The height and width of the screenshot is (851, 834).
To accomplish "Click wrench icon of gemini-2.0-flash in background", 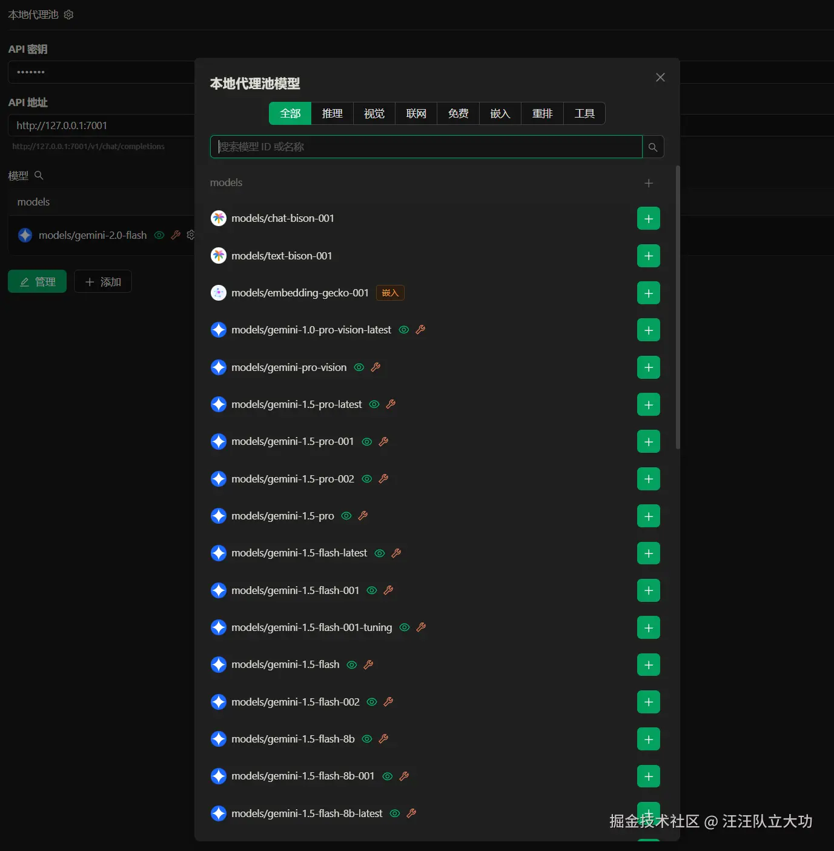I will point(176,235).
